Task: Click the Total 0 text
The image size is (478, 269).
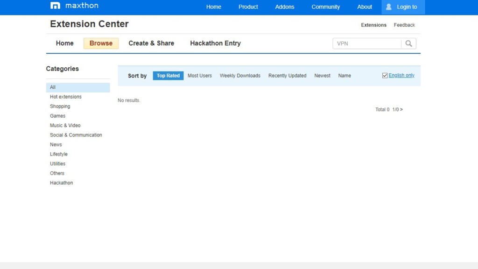Action: point(382,109)
